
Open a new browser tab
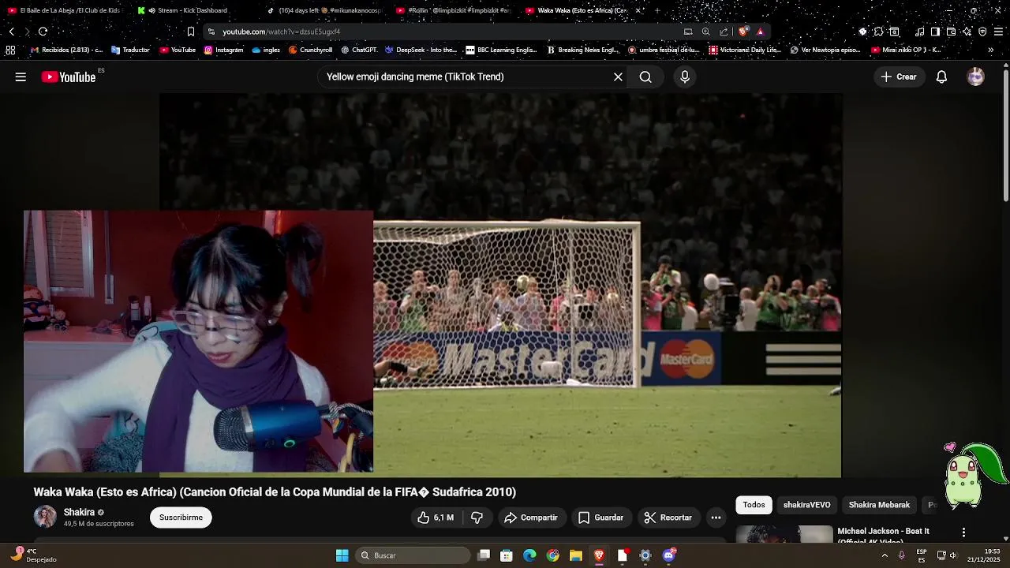tap(657, 10)
